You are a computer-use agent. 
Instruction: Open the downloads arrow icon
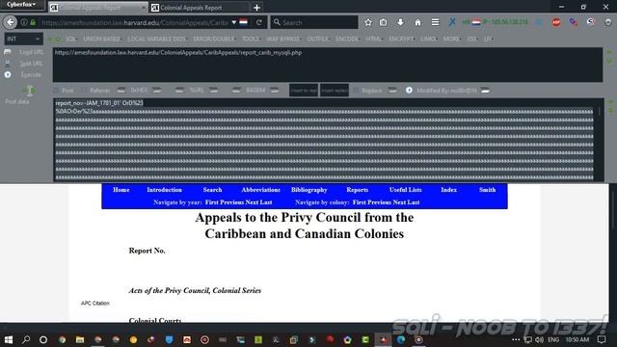click(x=400, y=22)
